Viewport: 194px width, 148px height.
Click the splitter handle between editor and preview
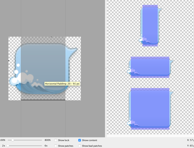coord(106,69)
